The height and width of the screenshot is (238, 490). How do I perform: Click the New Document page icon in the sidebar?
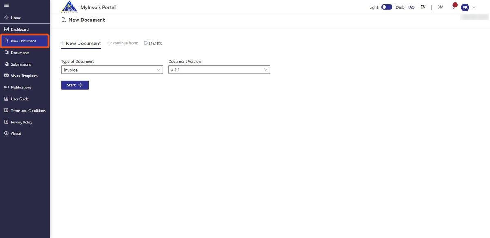6,41
